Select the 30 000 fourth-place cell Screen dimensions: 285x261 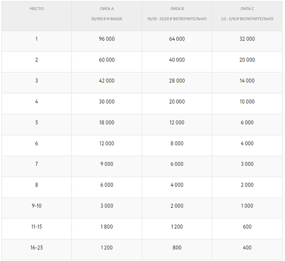(107, 102)
